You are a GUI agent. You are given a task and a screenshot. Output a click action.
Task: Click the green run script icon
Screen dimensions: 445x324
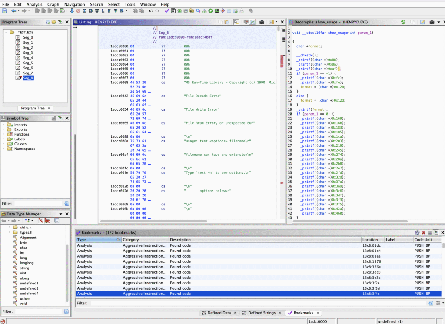tap(210, 10)
